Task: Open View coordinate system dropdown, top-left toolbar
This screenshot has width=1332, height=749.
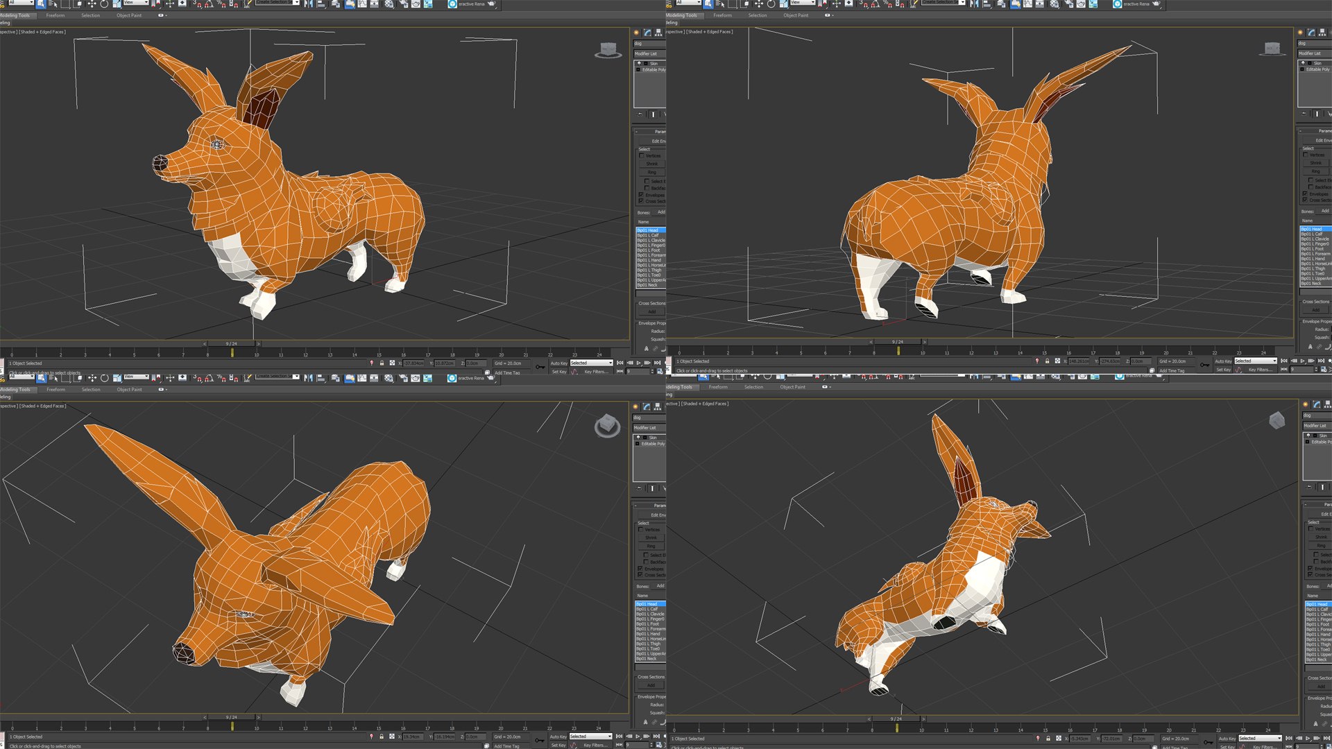Action: (136, 2)
